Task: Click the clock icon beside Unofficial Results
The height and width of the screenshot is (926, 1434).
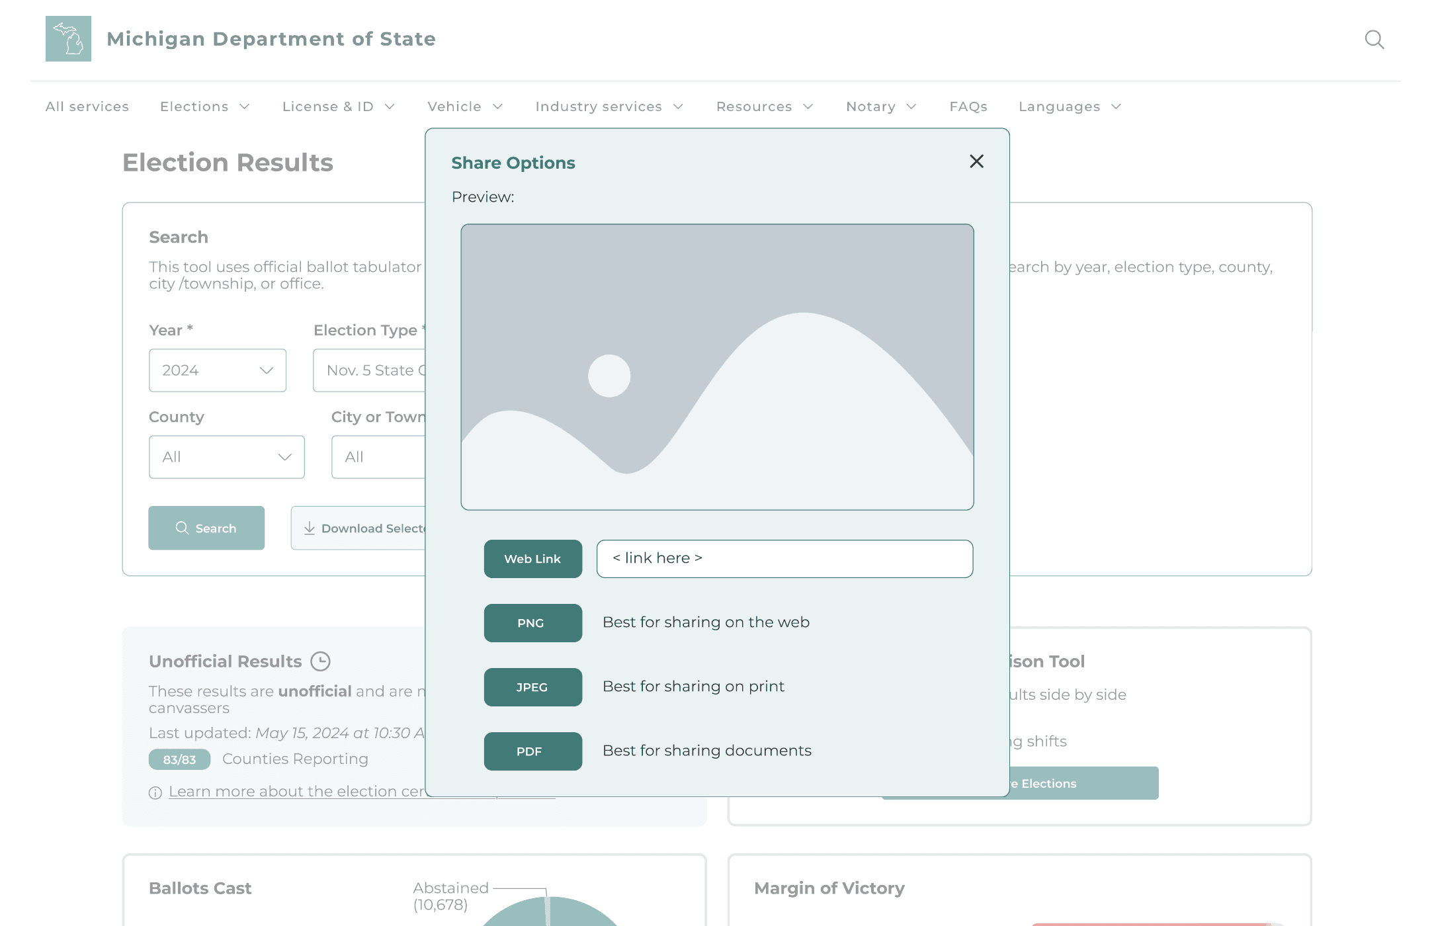Action: click(x=320, y=661)
